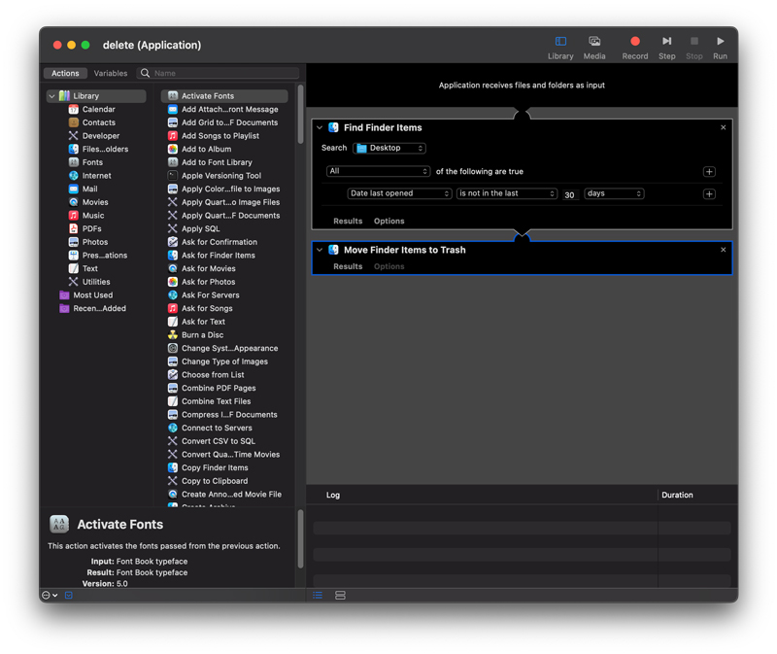Viewport: 777px width, 654px height.
Task: Select the Add to Album action
Action: (x=206, y=150)
